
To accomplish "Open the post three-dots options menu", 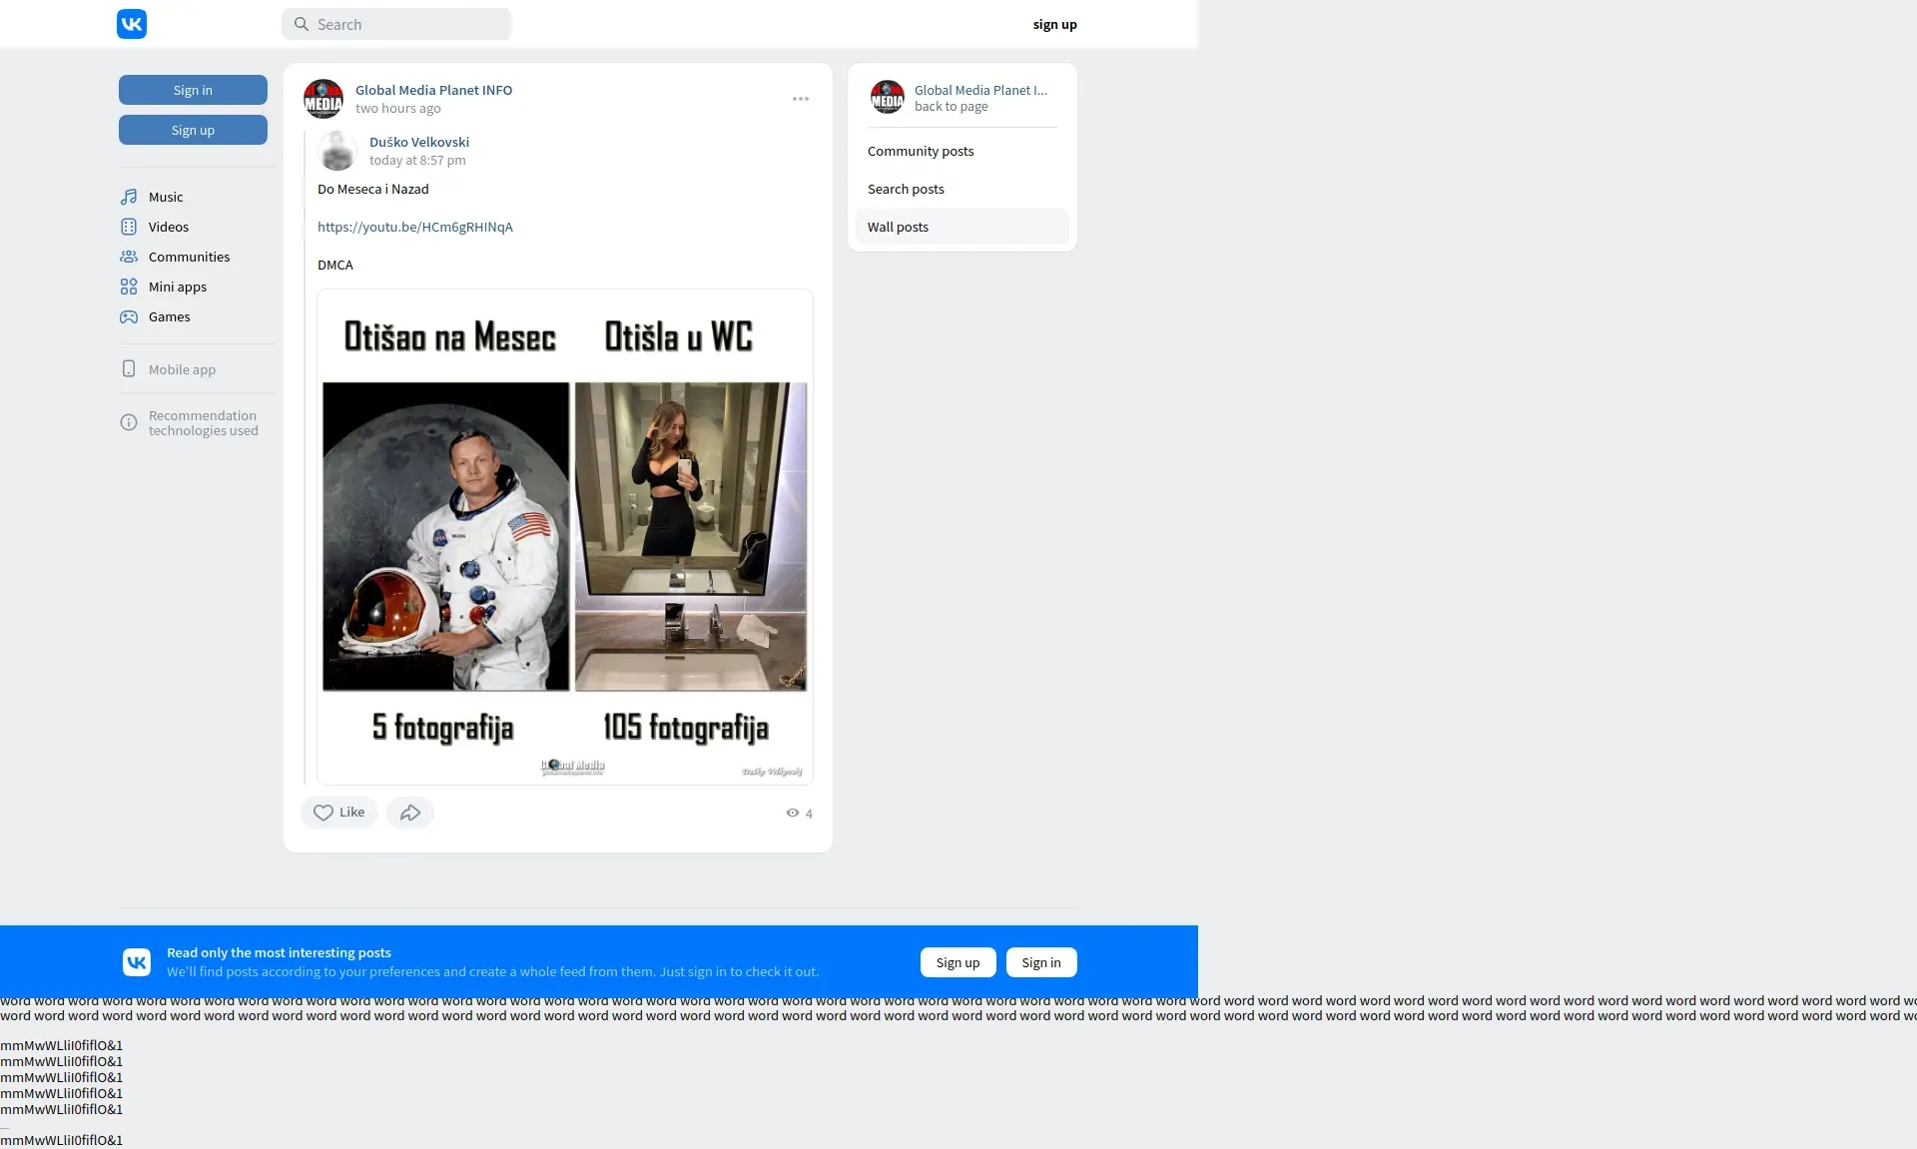I will click(x=801, y=99).
